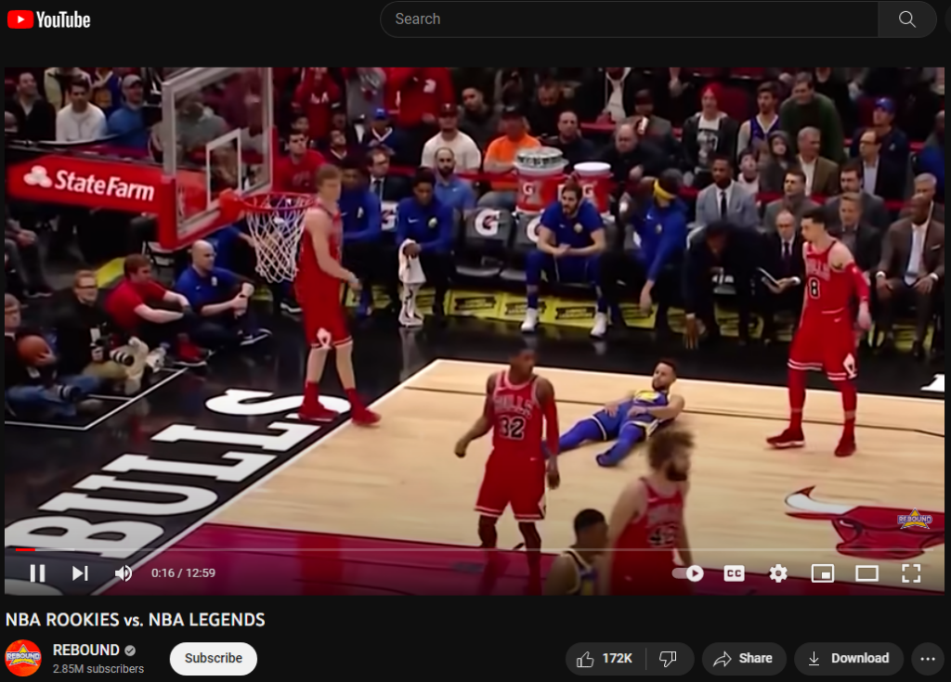
Task: Open more actions three-dot menu
Action: (x=928, y=659)
